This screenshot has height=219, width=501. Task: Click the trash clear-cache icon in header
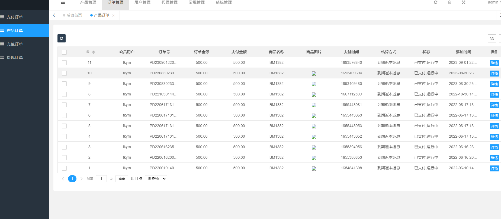(x=449, y=2)
